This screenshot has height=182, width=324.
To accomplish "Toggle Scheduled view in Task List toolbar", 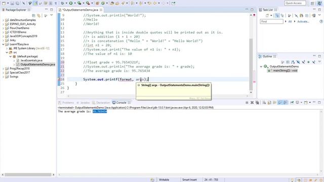I will pyautogui.click(x=282, y=16).
